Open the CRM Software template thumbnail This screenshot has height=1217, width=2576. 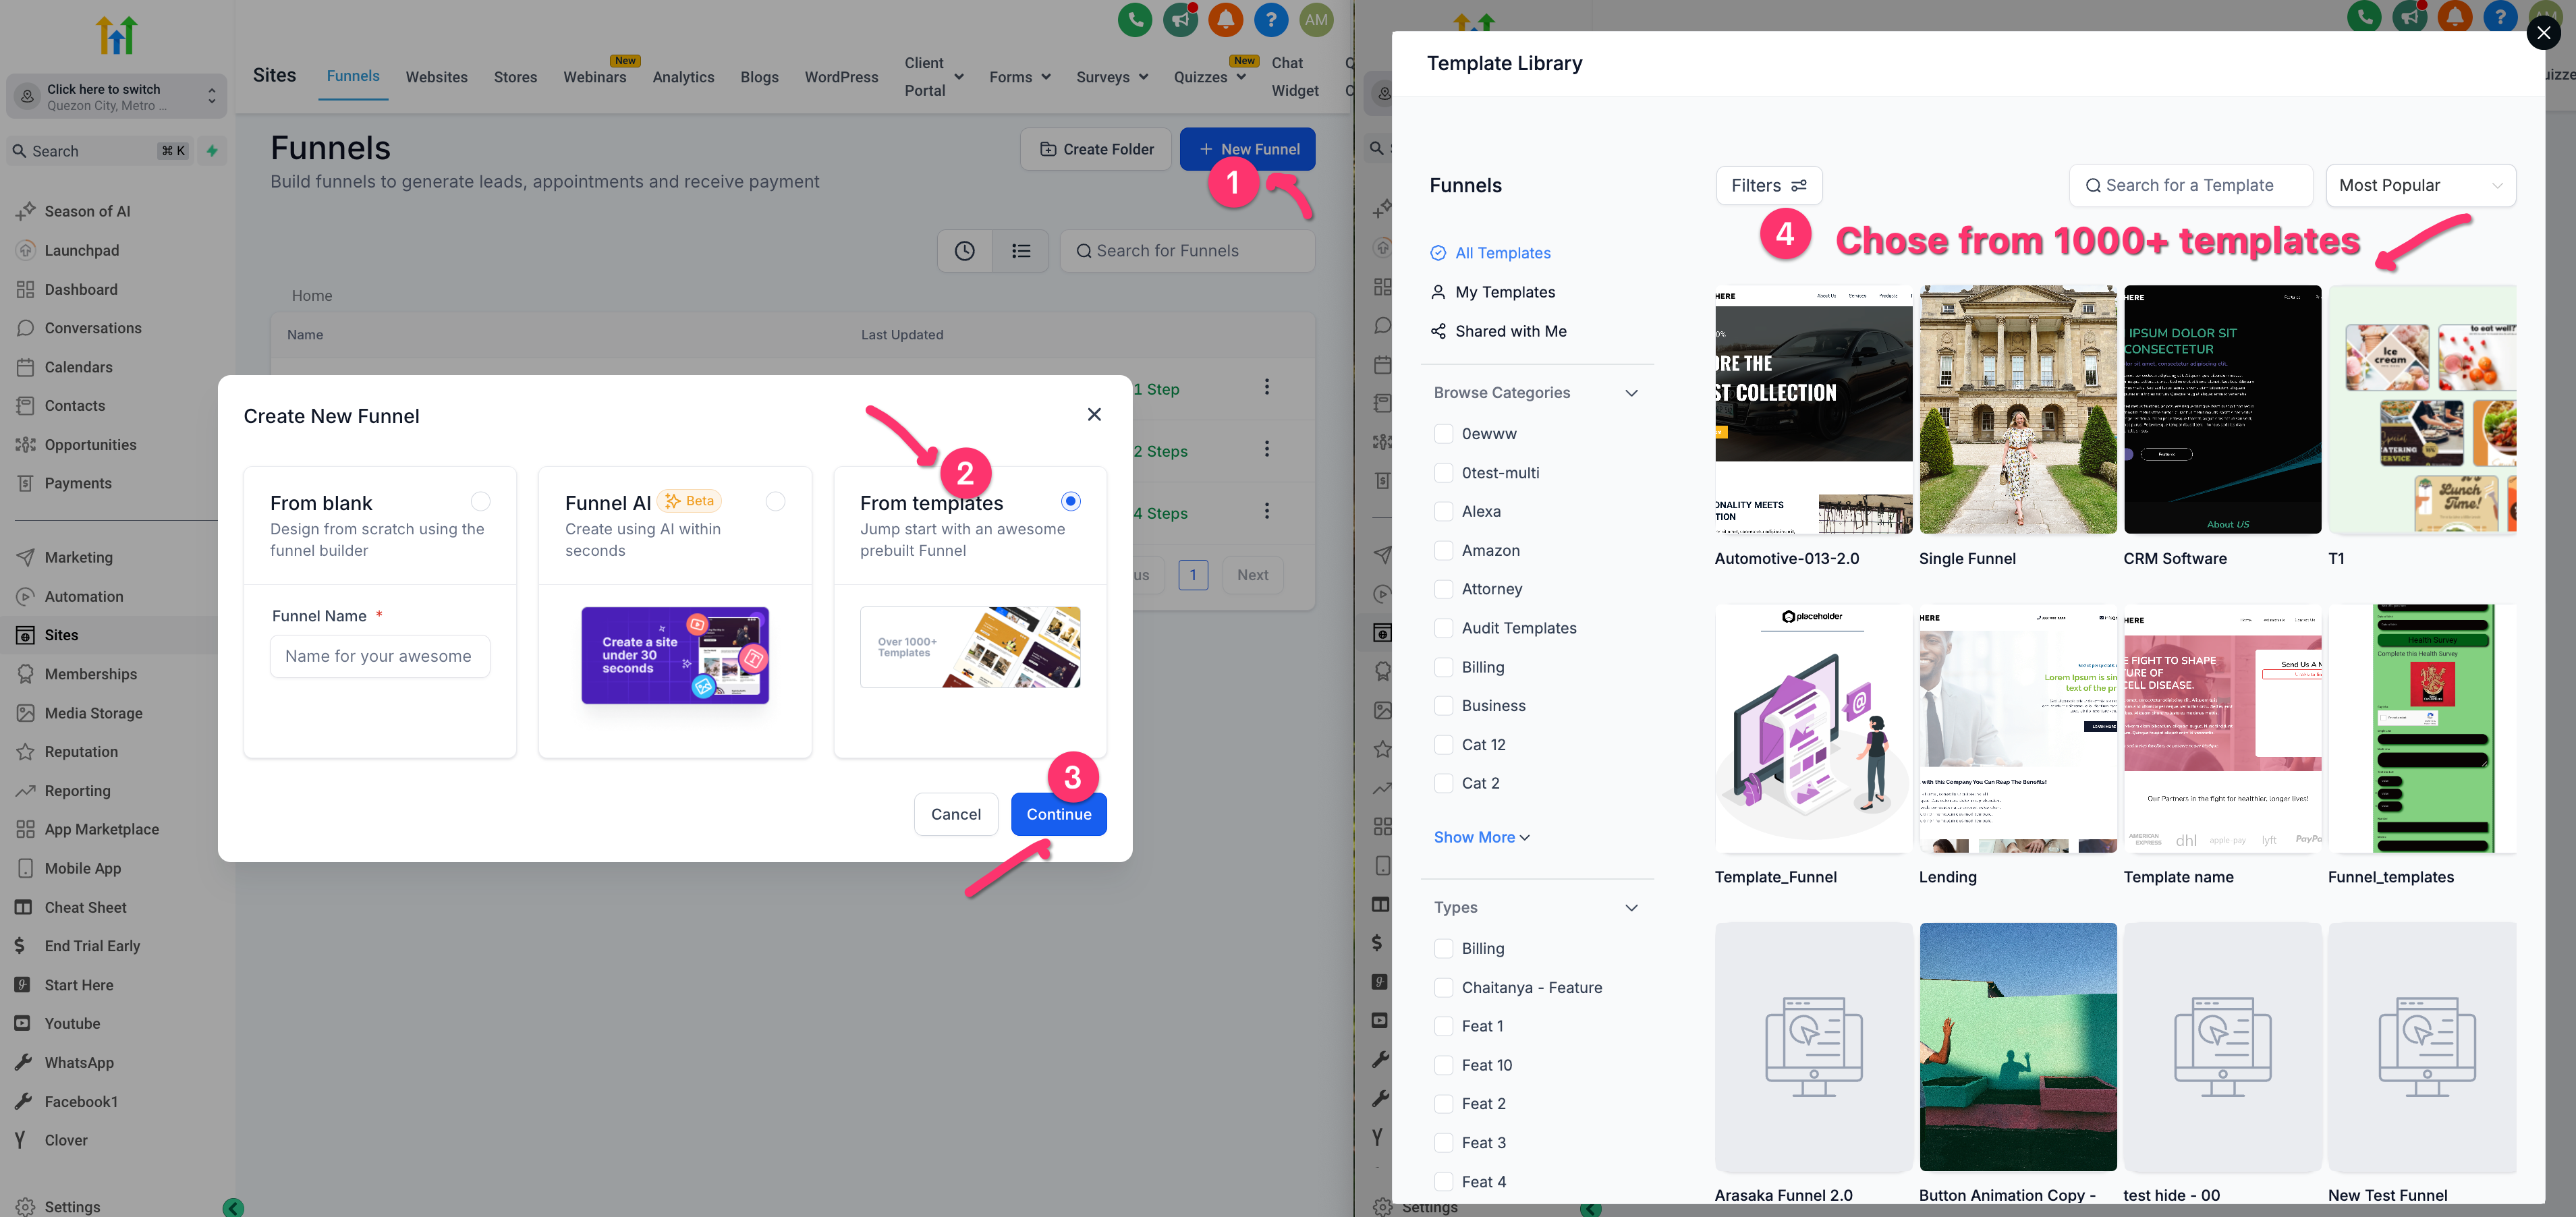[2221, 410]
